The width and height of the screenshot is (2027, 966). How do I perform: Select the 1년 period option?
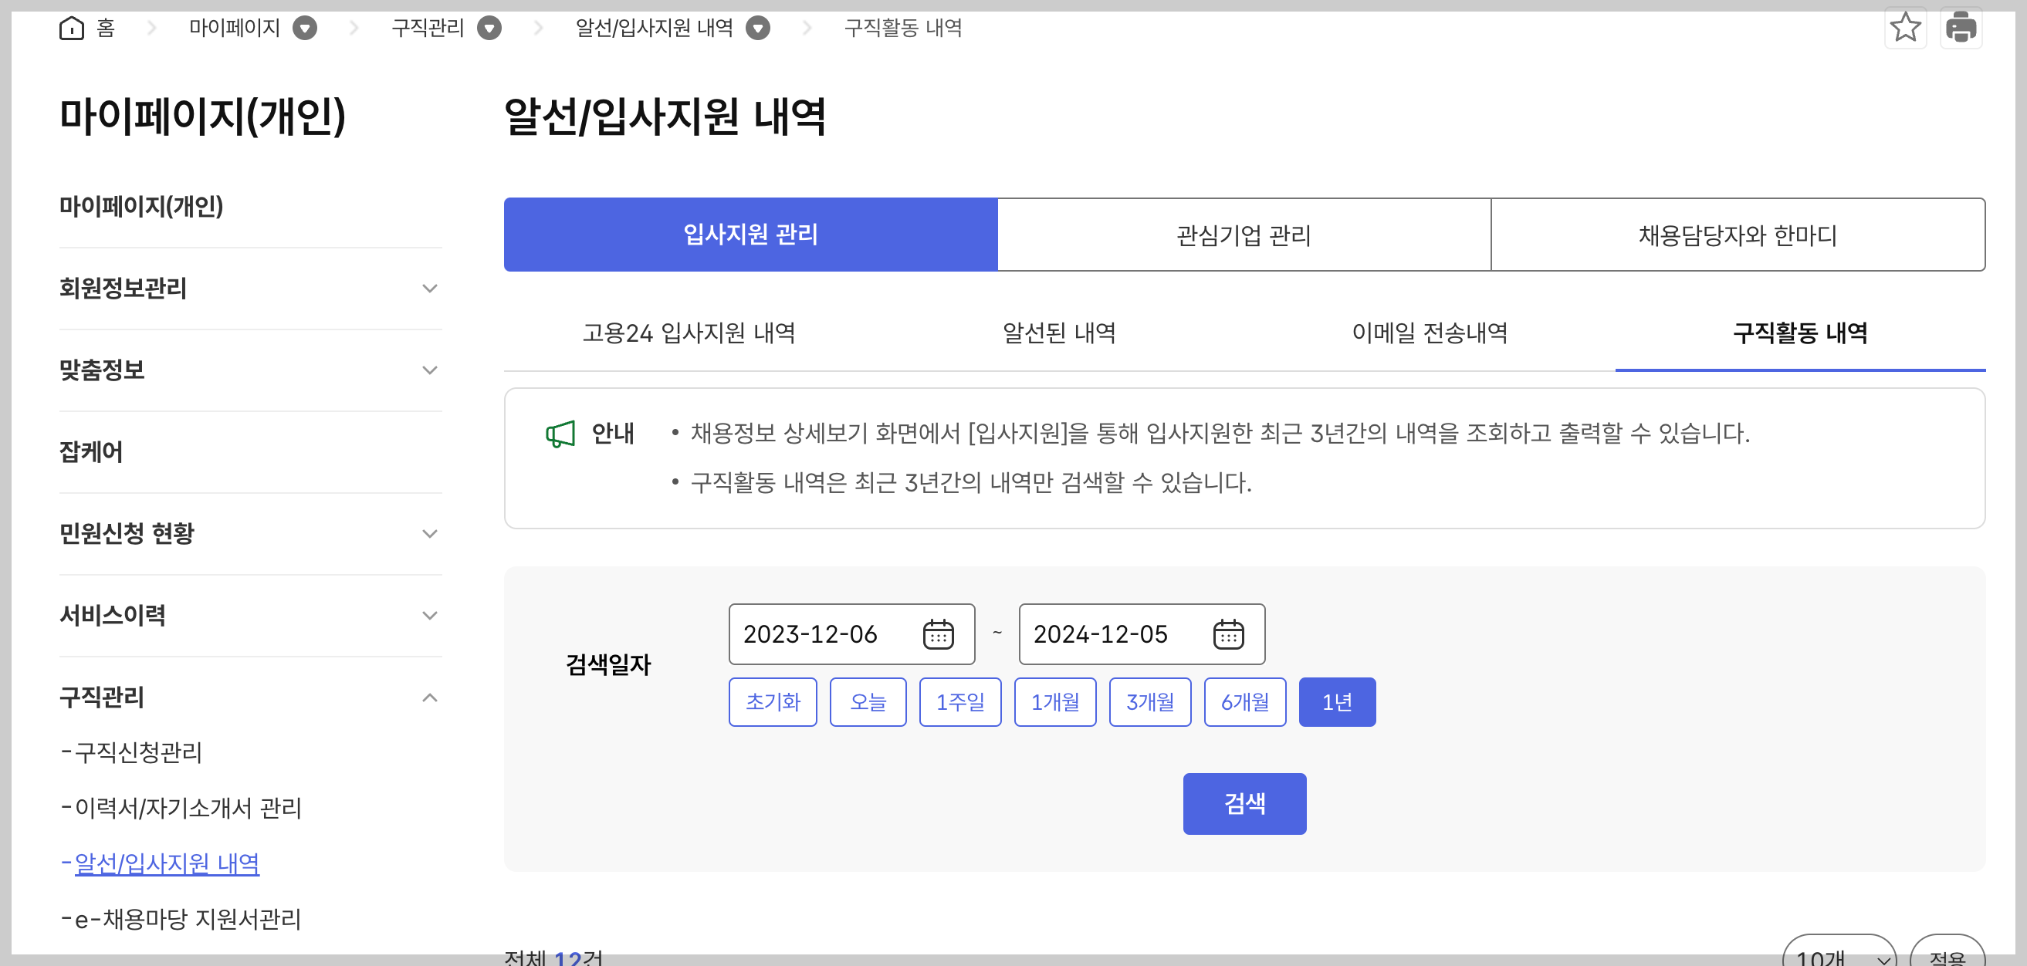[x=1336, y=701]
